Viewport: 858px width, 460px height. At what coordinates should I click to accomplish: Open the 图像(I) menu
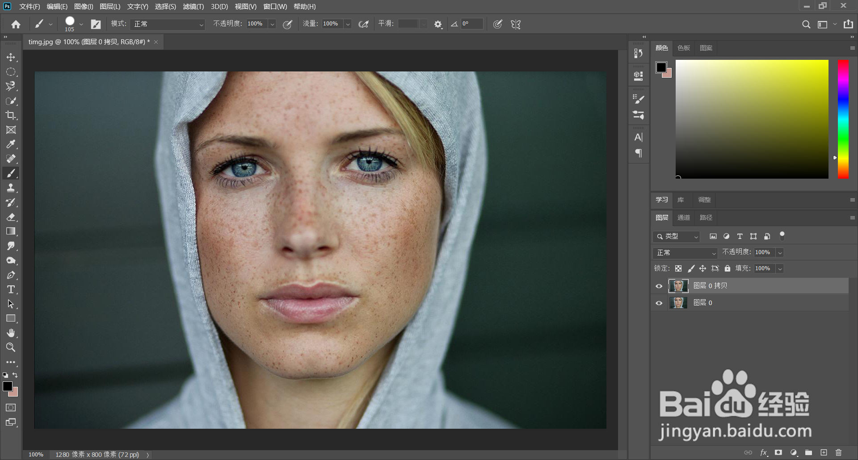coord(84,7)
